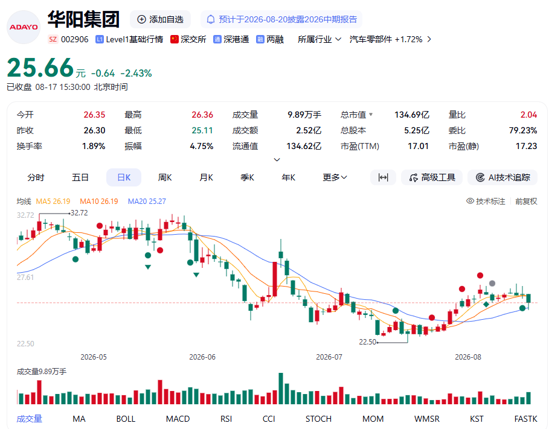Screen dimensions: 549x429
Task: Click the chevron next to industry change
Action: [x=429, y=39]
